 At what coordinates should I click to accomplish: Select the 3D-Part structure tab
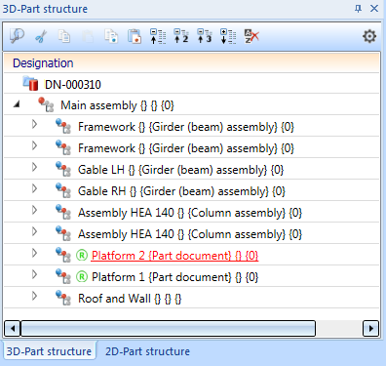point(49,351)
